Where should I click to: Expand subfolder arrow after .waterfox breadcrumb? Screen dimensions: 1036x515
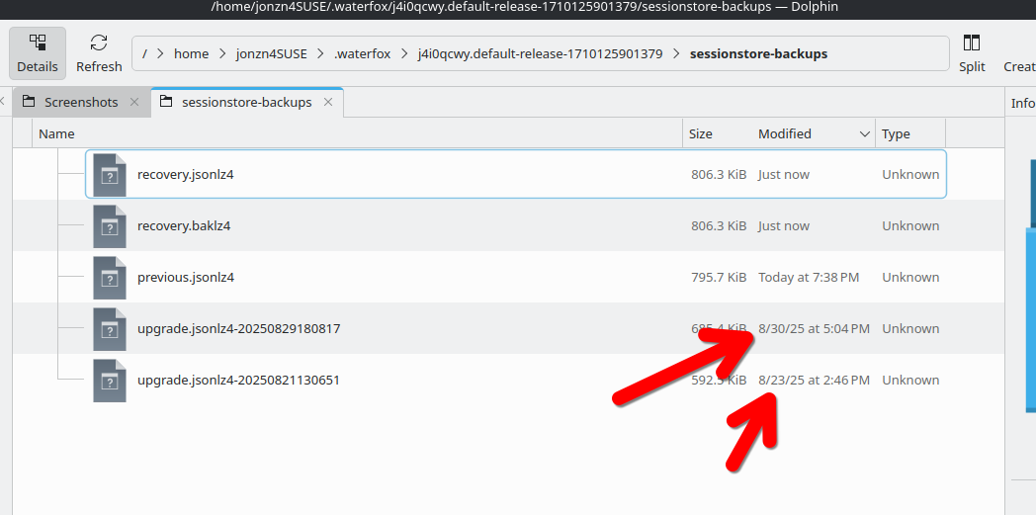(x=403, y=54)
